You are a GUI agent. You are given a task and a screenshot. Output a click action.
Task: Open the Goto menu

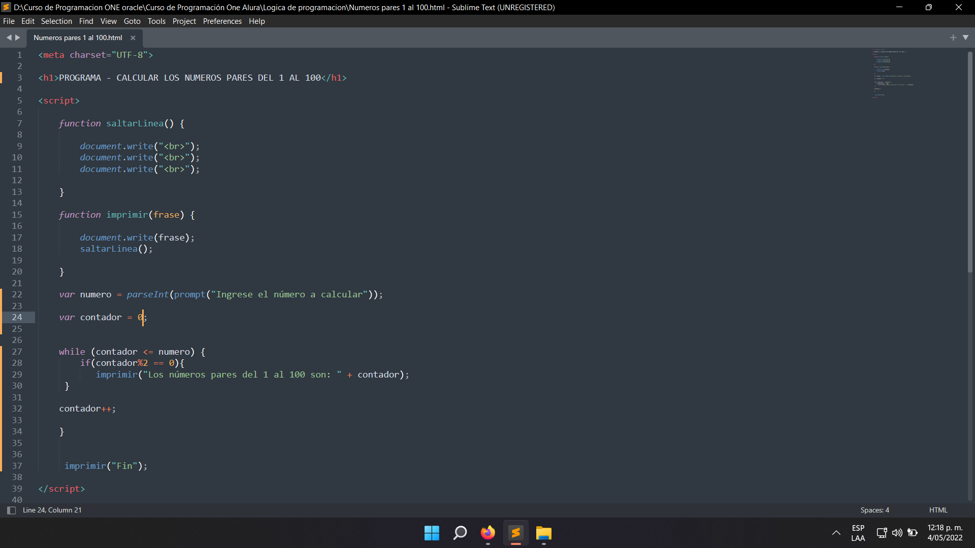[132, 21]
